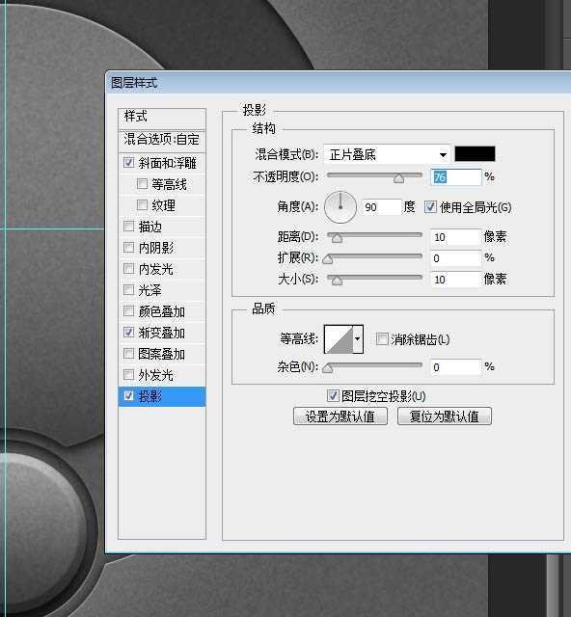571x617 pixels.
Task: Open the 外发光 settings label
Action: coord(156,375)
